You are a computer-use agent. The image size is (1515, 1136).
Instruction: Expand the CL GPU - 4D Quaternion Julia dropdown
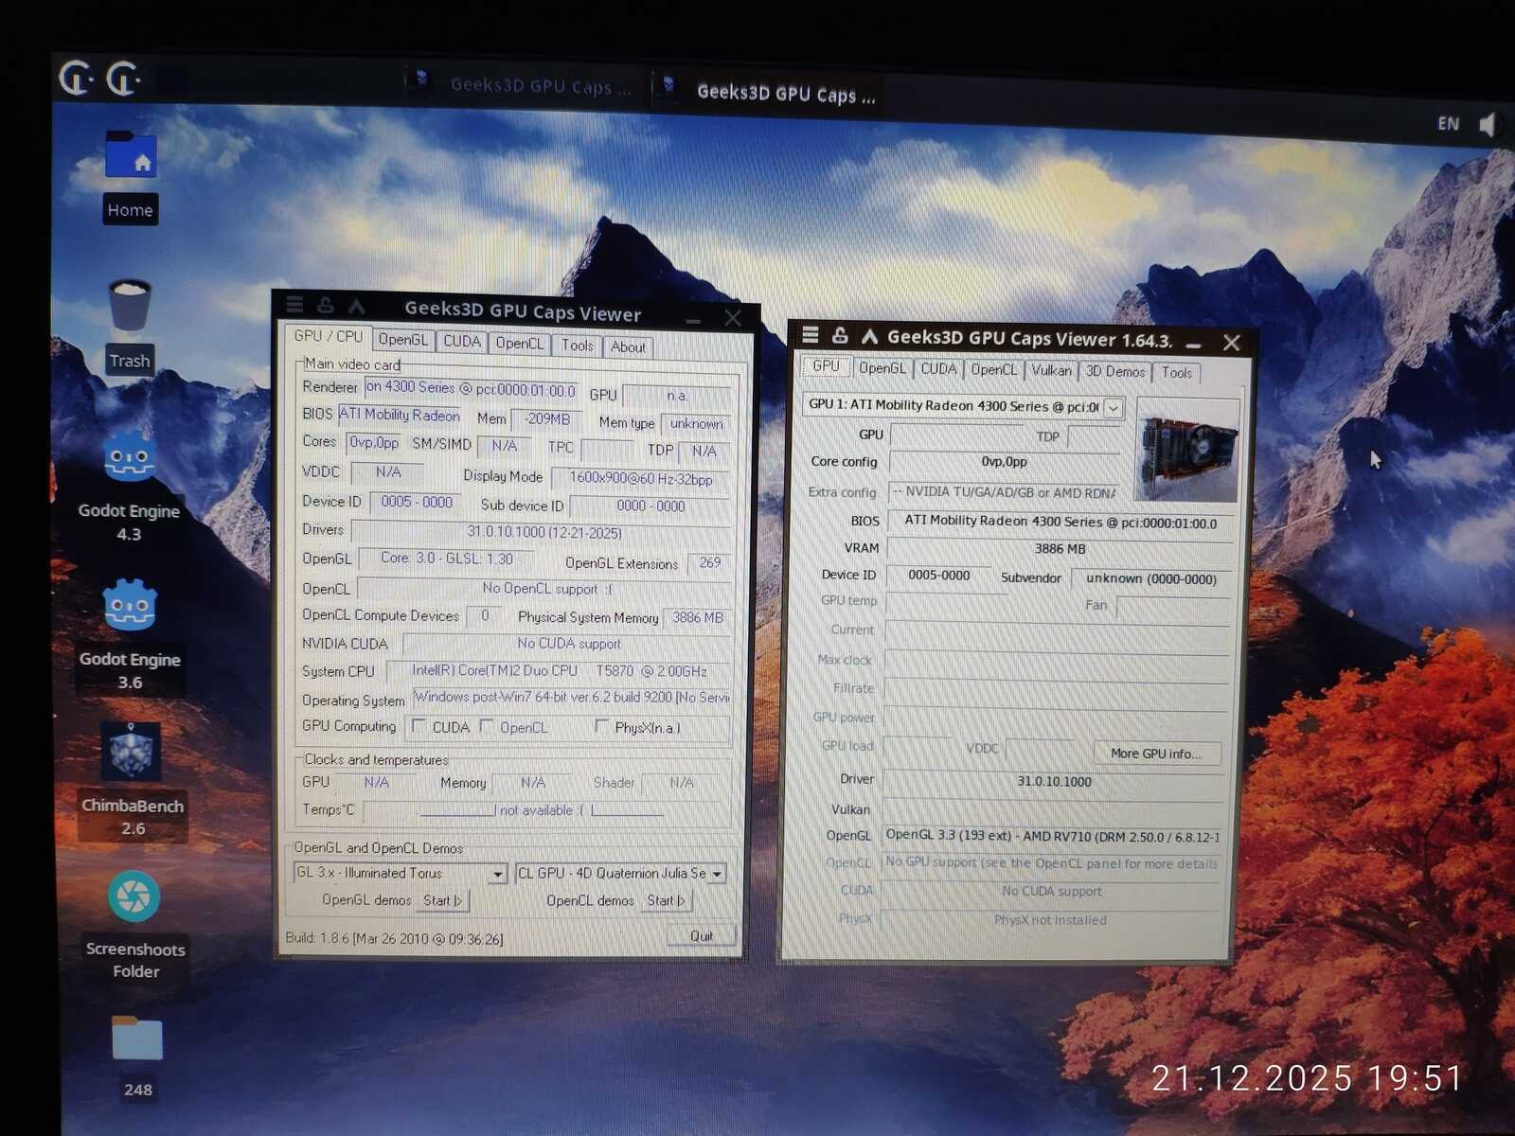pyautogui.click(x=717, y=874)
